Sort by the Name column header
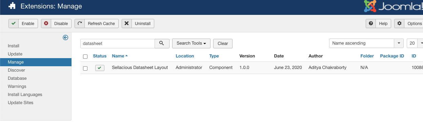 pos(120,56)
